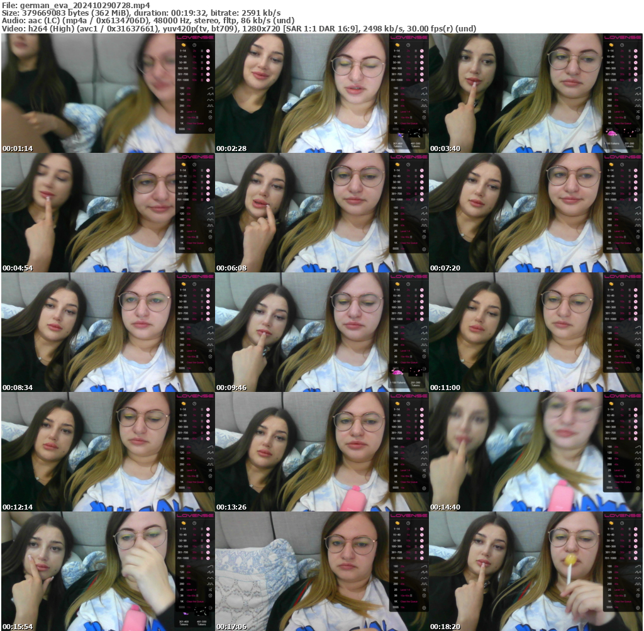
Task: Toggle the 50-99 tier vibration indicator
Action: click(208, 62)
